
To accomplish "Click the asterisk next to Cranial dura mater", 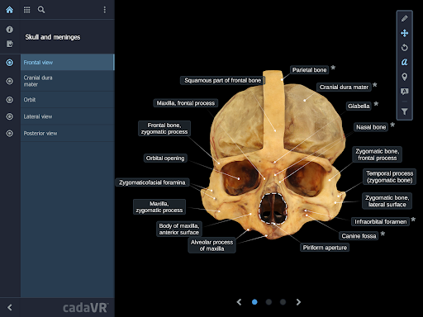I will [375, 85].
